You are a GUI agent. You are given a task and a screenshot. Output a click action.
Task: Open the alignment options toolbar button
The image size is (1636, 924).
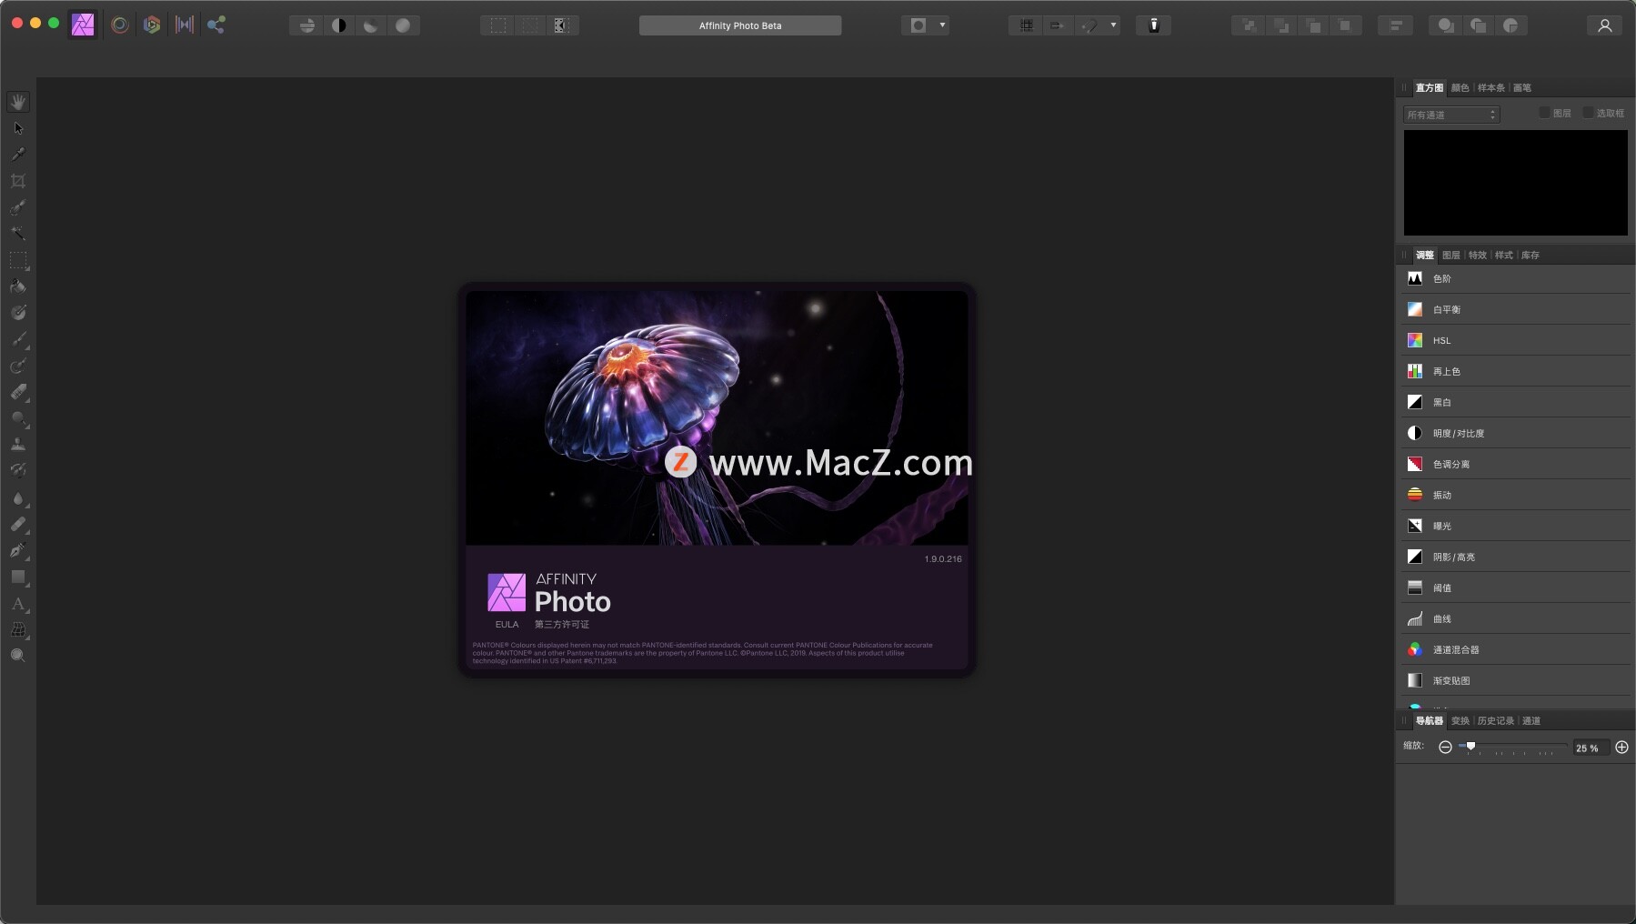[1395, 25]
